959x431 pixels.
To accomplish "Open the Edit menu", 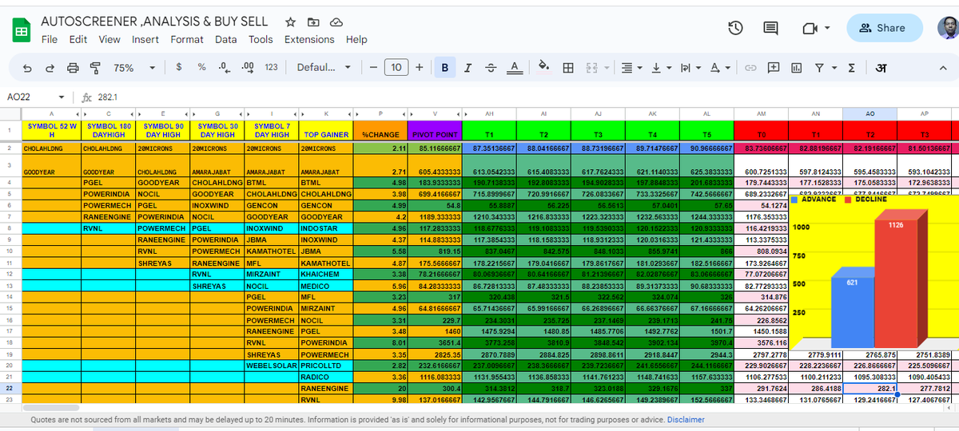I will click(78, 39).
